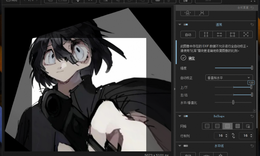Open the 自动校正 dropdown
Viewport: 260px width, 156px height.
click(x=228, y=78)
